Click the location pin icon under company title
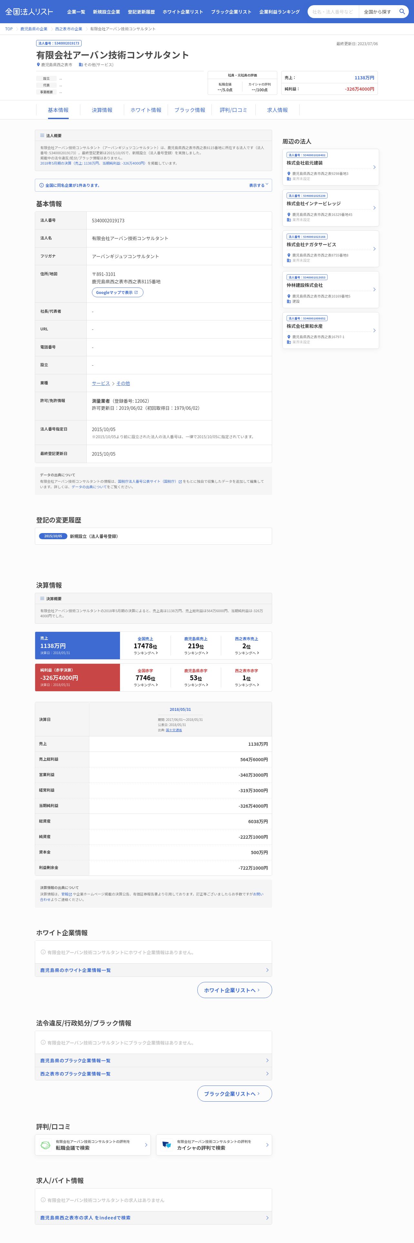The width and height of the screenshot is (414, 1243). point(39,65)
